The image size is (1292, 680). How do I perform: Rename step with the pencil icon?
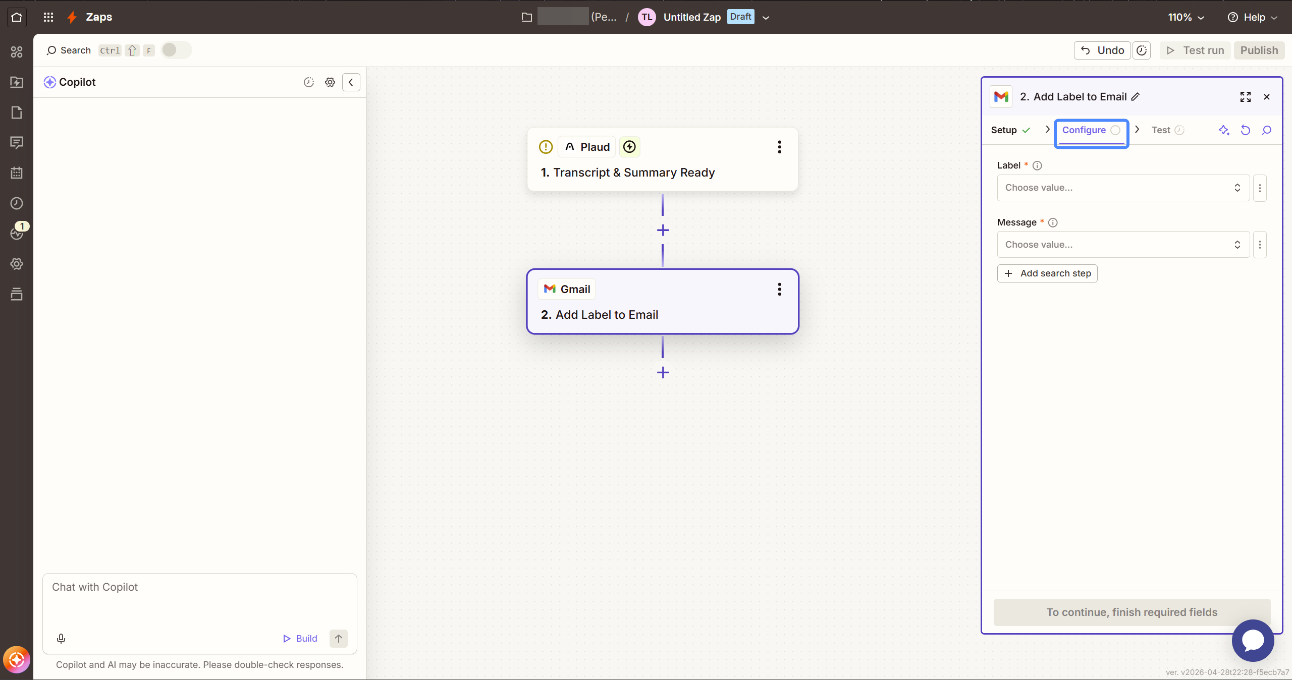pos(1136,97)
